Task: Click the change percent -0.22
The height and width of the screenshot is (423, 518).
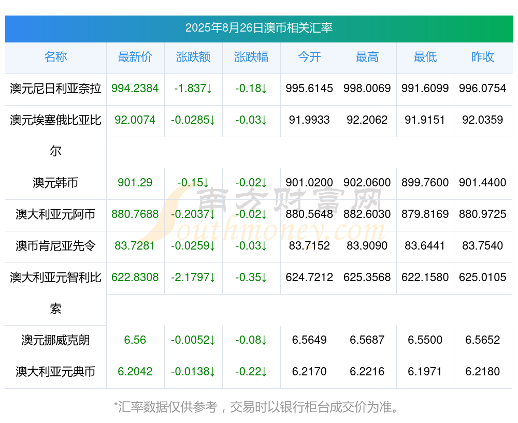Action: tap(251, 372)
